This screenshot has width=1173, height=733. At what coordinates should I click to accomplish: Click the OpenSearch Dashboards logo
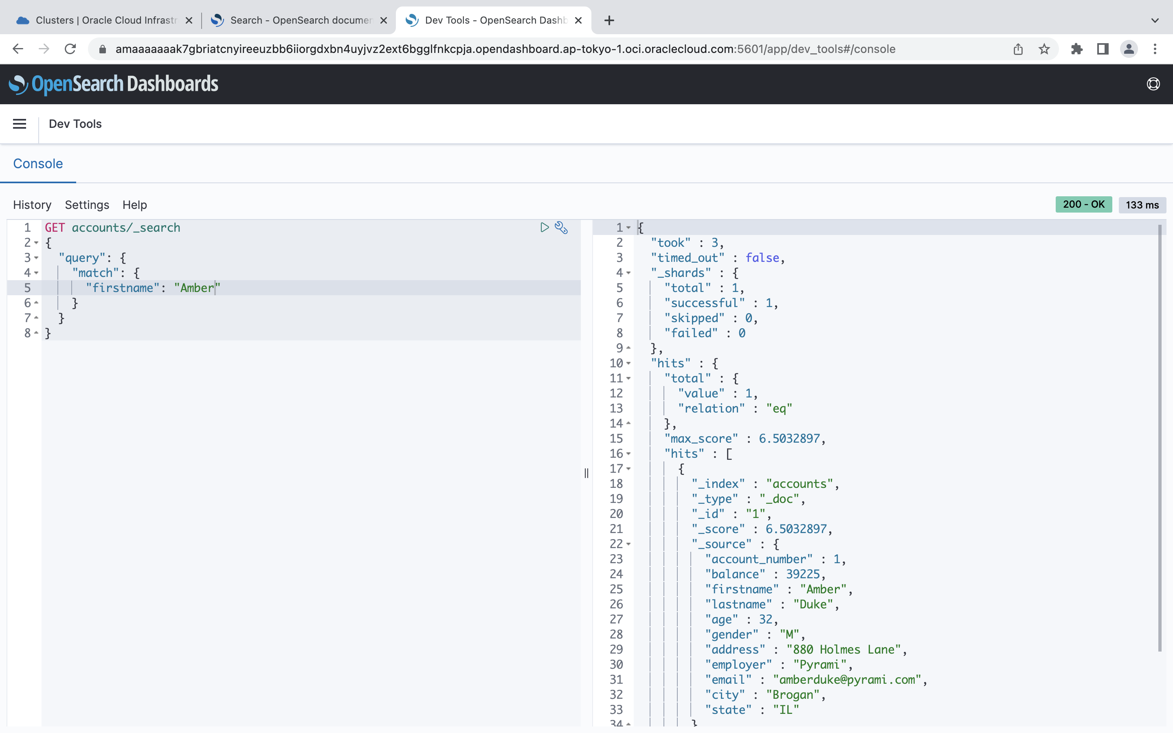[113, 83]
